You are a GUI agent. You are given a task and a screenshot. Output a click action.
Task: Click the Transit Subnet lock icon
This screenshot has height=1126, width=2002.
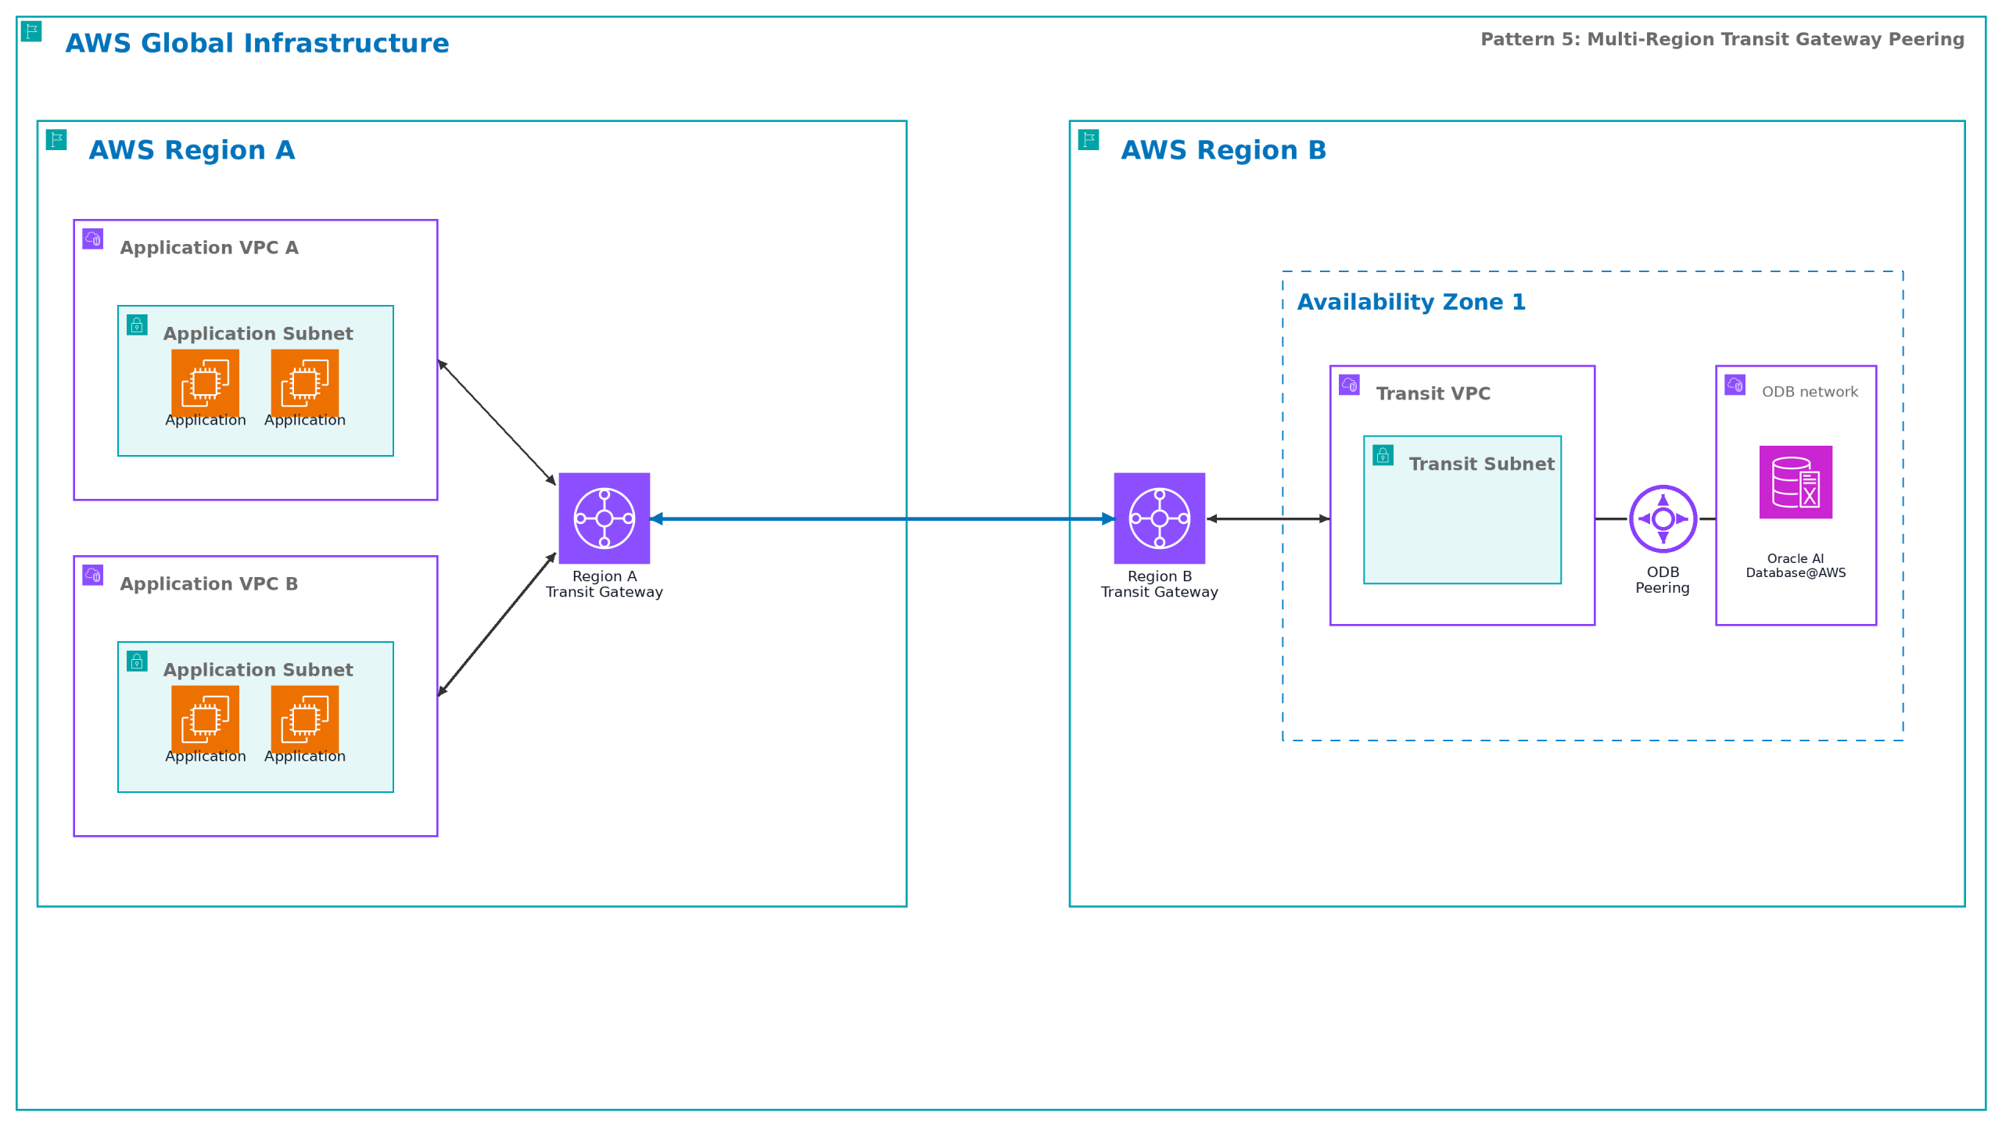click(x=1383, y=455)
